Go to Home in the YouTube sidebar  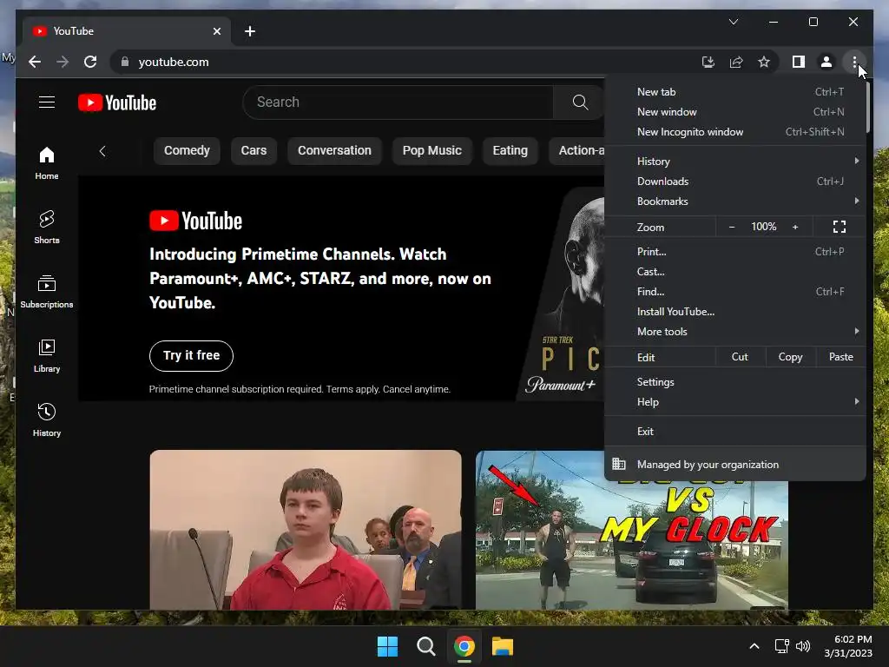click(47, 162)
